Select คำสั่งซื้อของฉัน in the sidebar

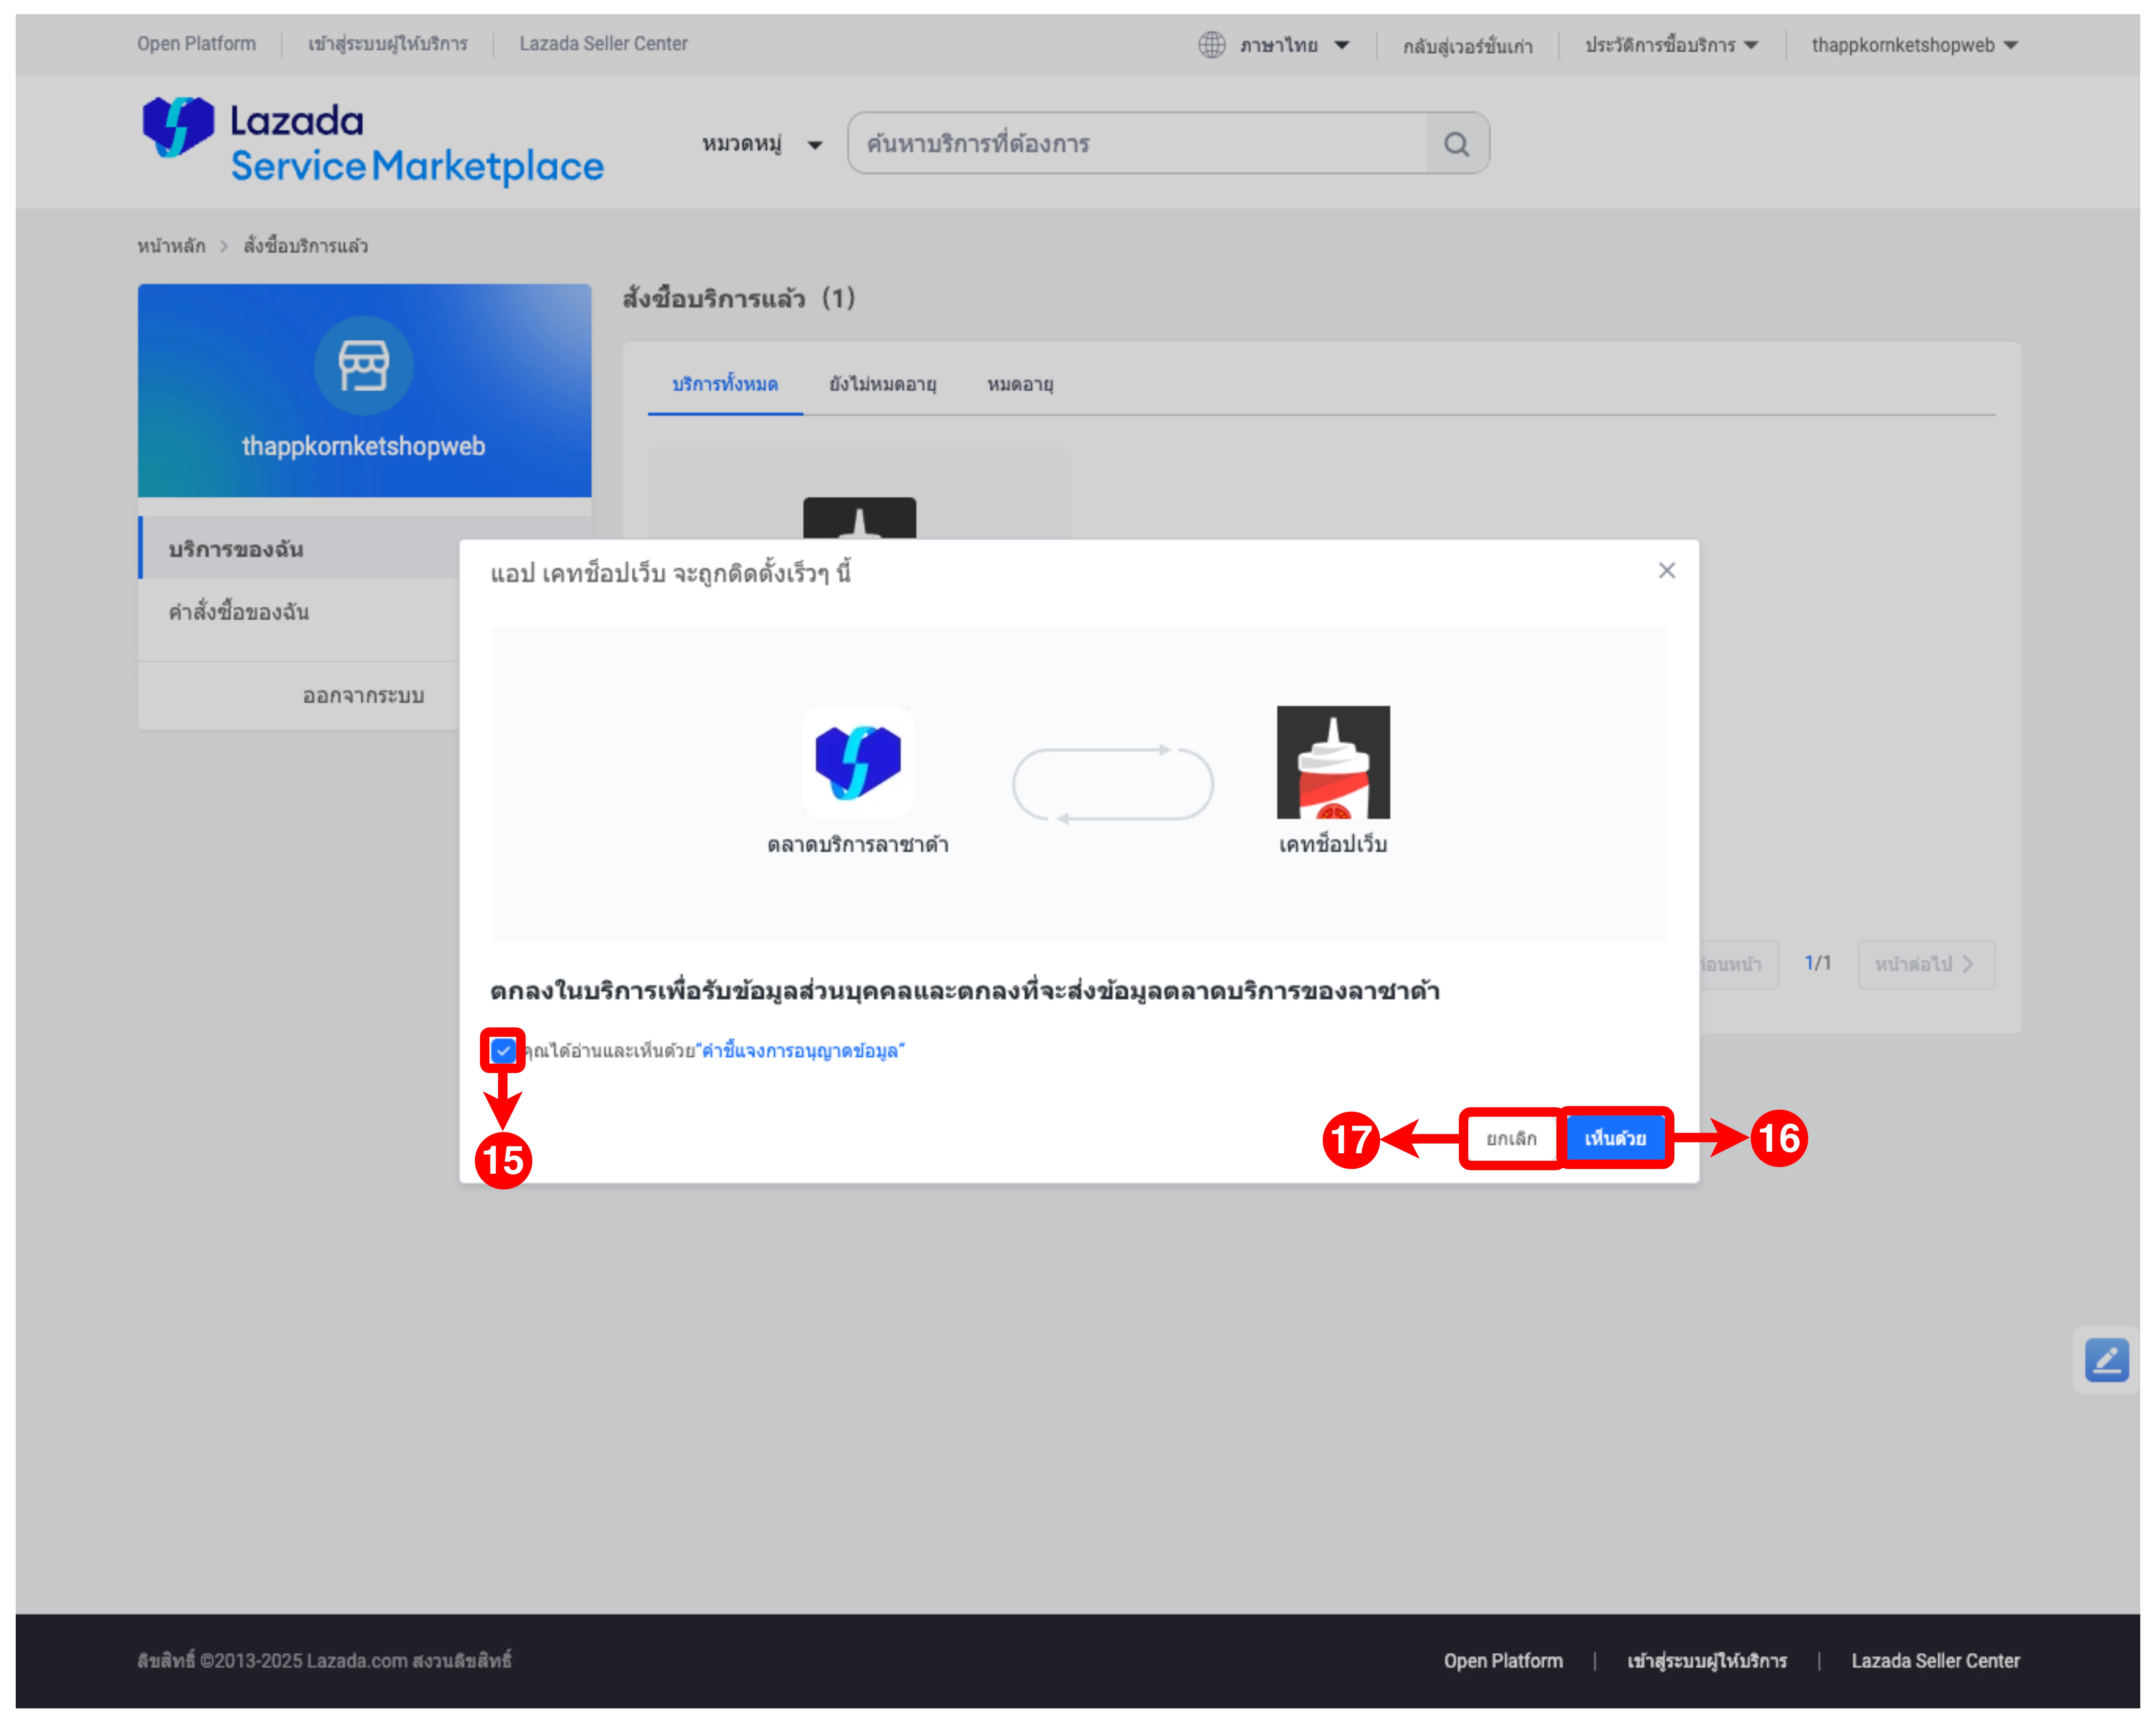pyautogui.click(x=239, y=612)
